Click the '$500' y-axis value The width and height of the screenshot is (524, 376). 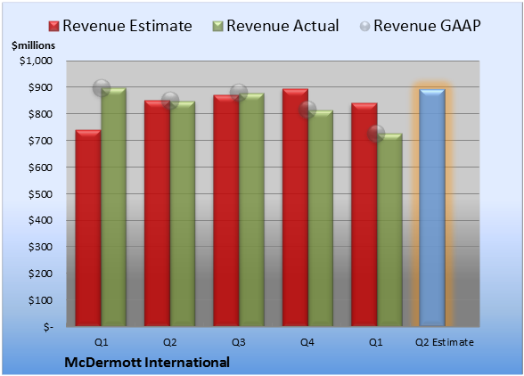pyautogui.click(x=40, y=194)
